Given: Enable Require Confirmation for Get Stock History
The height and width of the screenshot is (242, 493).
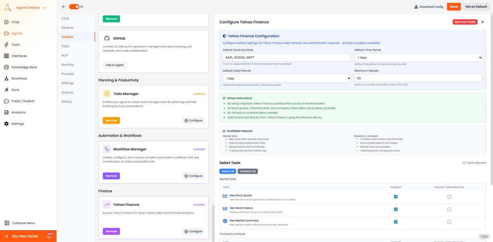Looking at the screenshot, I should click(449, 209).
